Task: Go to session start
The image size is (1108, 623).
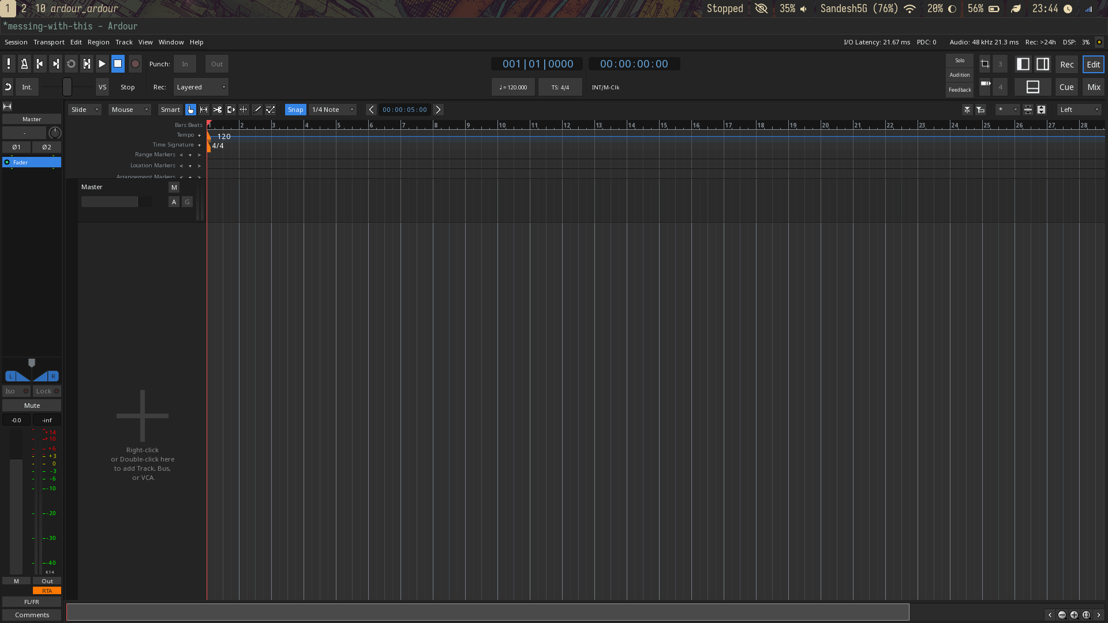Action: pyautogui.click(x=40, y=64)
